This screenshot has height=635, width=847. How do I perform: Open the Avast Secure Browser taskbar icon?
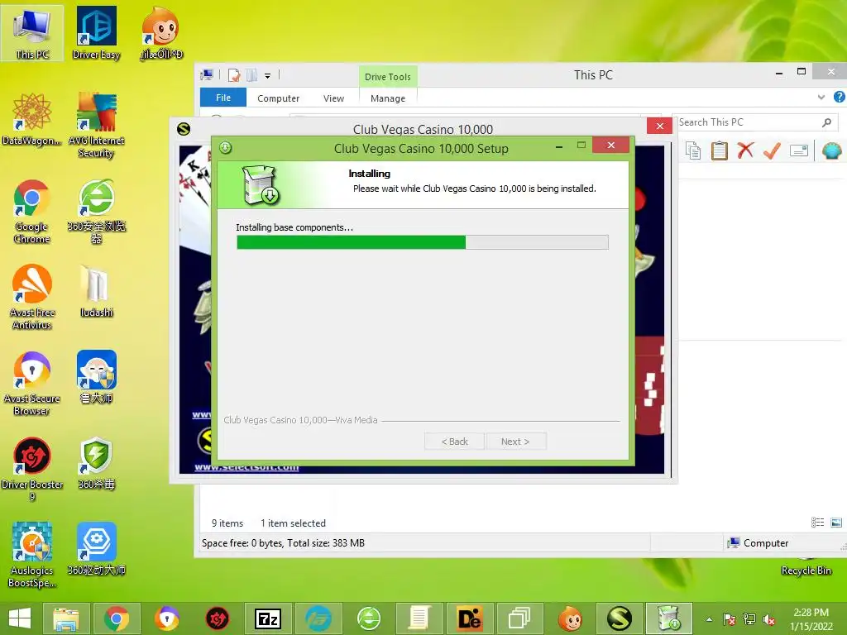[x=167, y=618]
